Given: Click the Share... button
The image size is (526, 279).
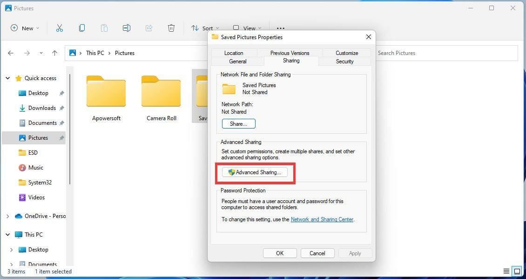Looking at the screenshot, I should [238, 124].
